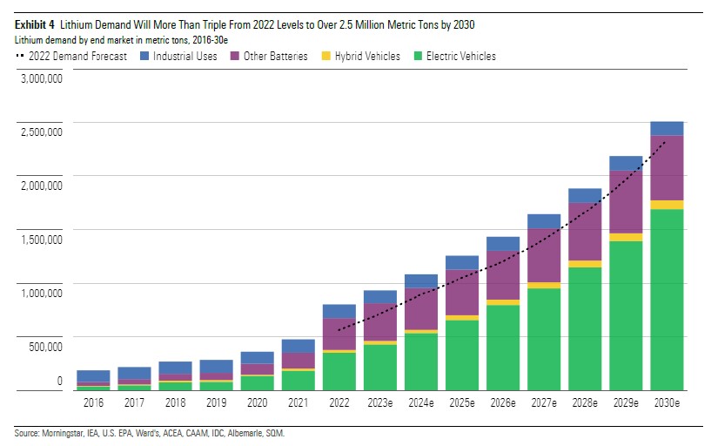Click the 2023e x-axis label
Viewport: 711px width, 446px height.
pos(380,405)
